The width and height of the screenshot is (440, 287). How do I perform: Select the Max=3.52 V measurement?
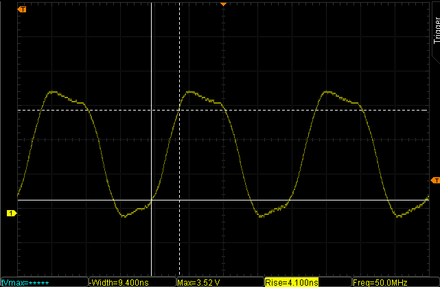[x=220, y=282]
